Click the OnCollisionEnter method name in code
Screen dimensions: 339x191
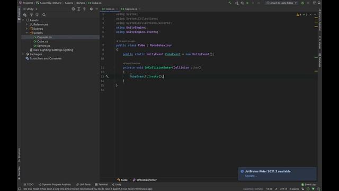click(x=158, y=67)
